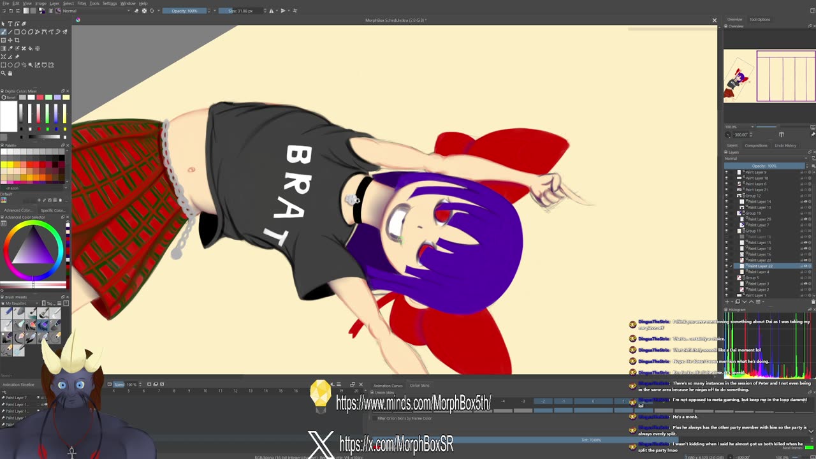816x459 pixels.
Task: Move layer up with arrow button
Action: click(x=751, y=302)
